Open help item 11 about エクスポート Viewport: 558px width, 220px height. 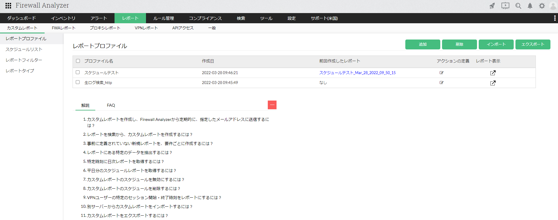coord(128,216)
